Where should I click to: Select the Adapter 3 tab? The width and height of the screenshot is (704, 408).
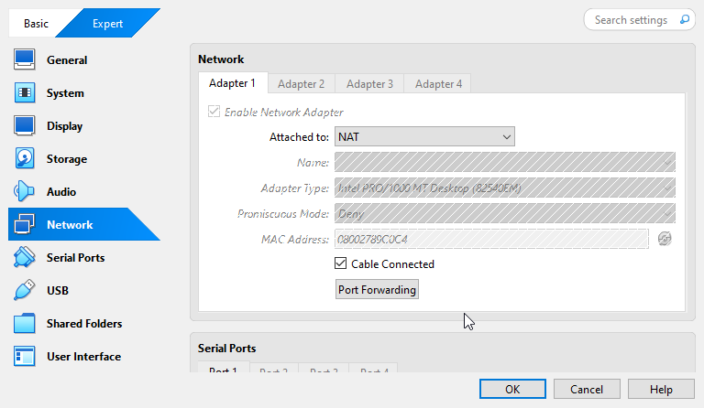pos(369,84)
